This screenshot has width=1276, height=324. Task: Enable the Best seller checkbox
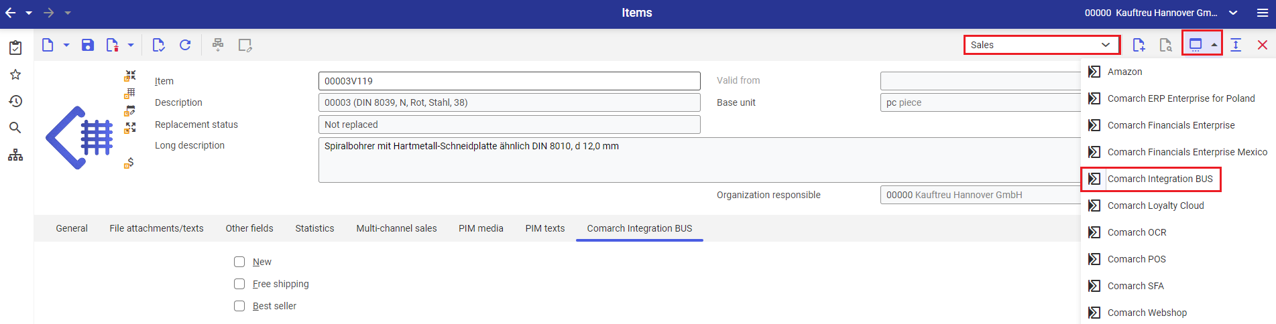click(239, 306)
